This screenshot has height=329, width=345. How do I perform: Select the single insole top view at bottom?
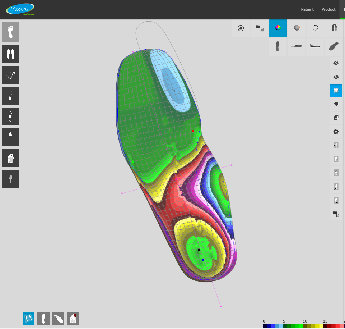[43, 319]
